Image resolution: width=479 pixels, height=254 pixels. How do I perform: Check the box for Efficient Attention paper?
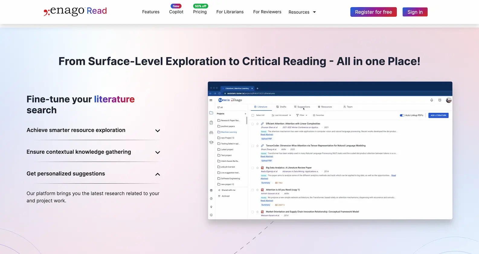point(252,124)
